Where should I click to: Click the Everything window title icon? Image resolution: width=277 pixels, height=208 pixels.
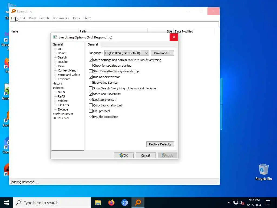pos(14,11)
